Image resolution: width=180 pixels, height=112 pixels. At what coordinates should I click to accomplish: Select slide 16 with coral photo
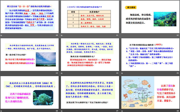pos(30,92)
